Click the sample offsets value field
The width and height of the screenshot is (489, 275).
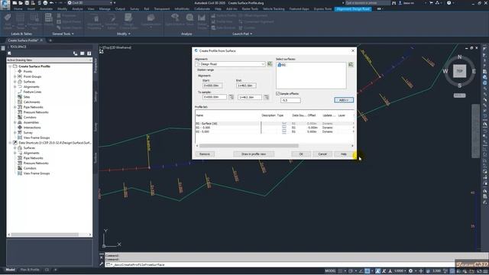click(290, 100)
